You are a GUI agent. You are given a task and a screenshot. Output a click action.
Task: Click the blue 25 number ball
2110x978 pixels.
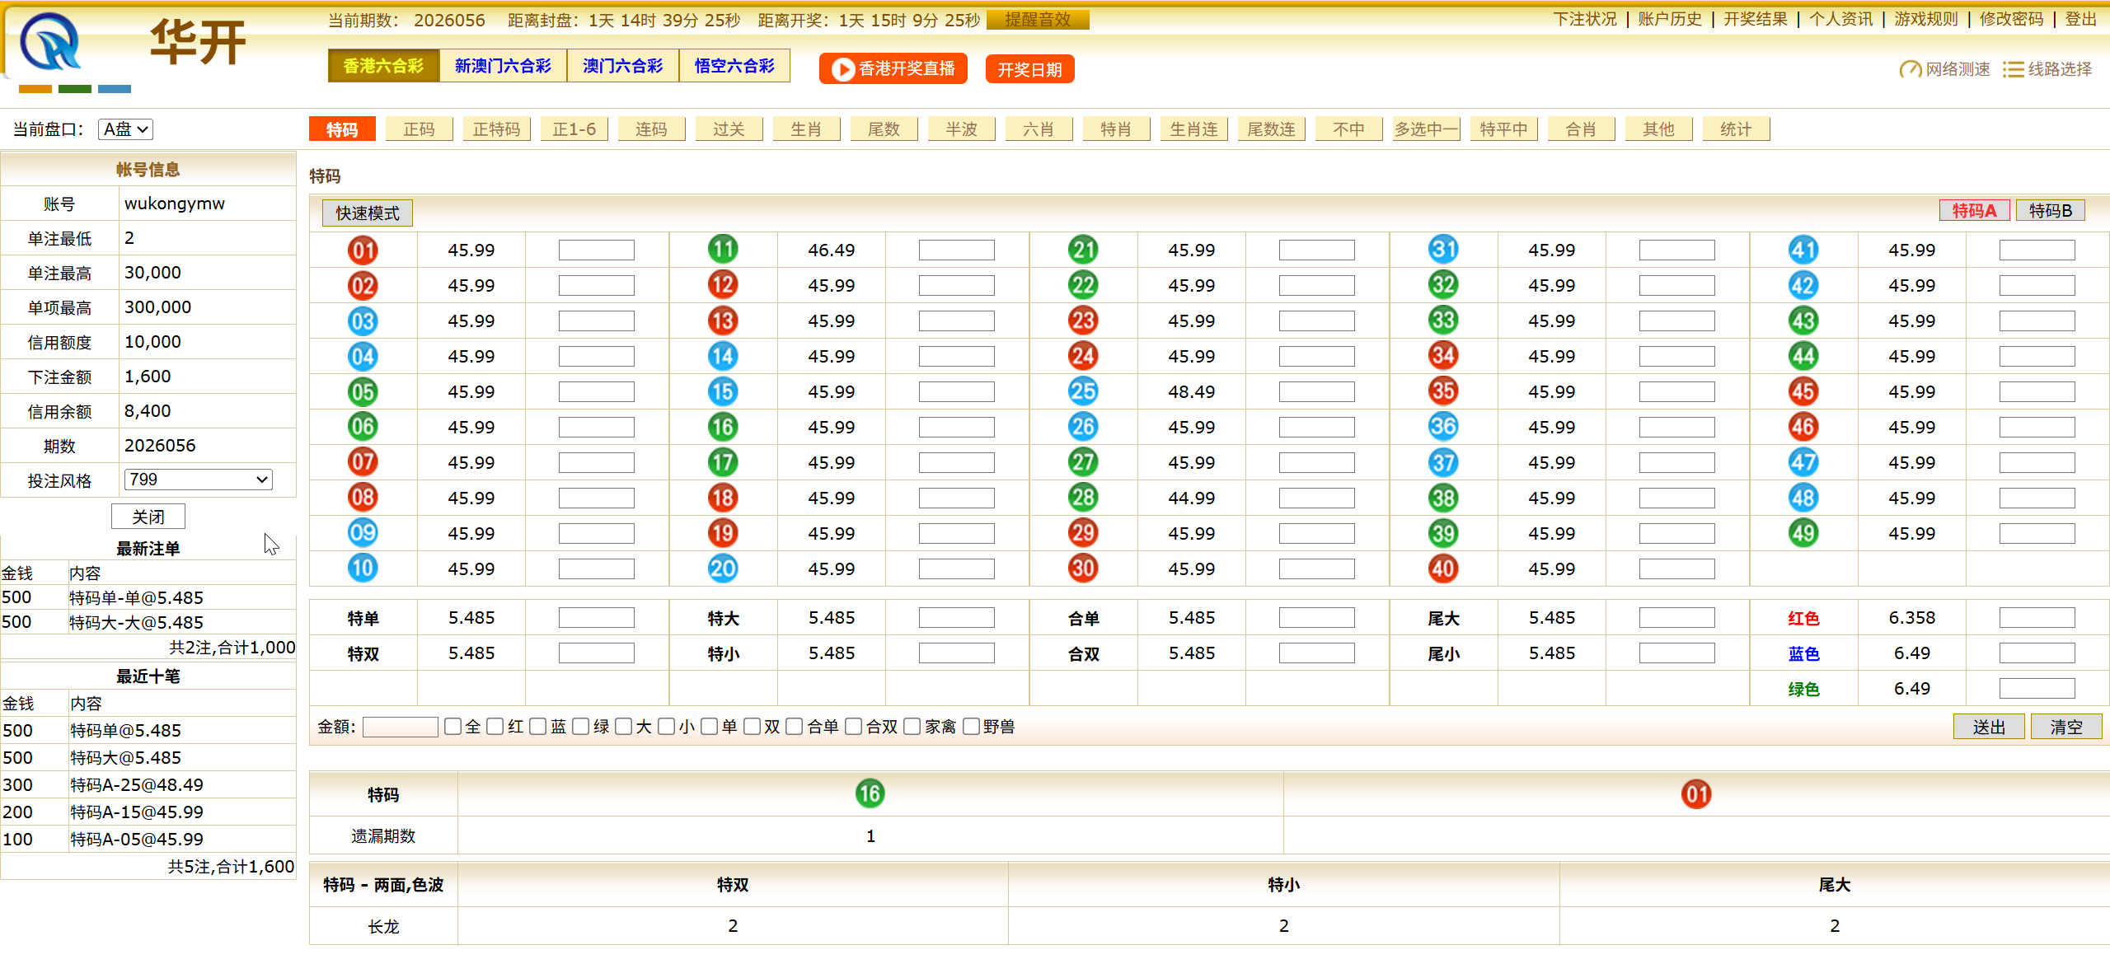1083,391
